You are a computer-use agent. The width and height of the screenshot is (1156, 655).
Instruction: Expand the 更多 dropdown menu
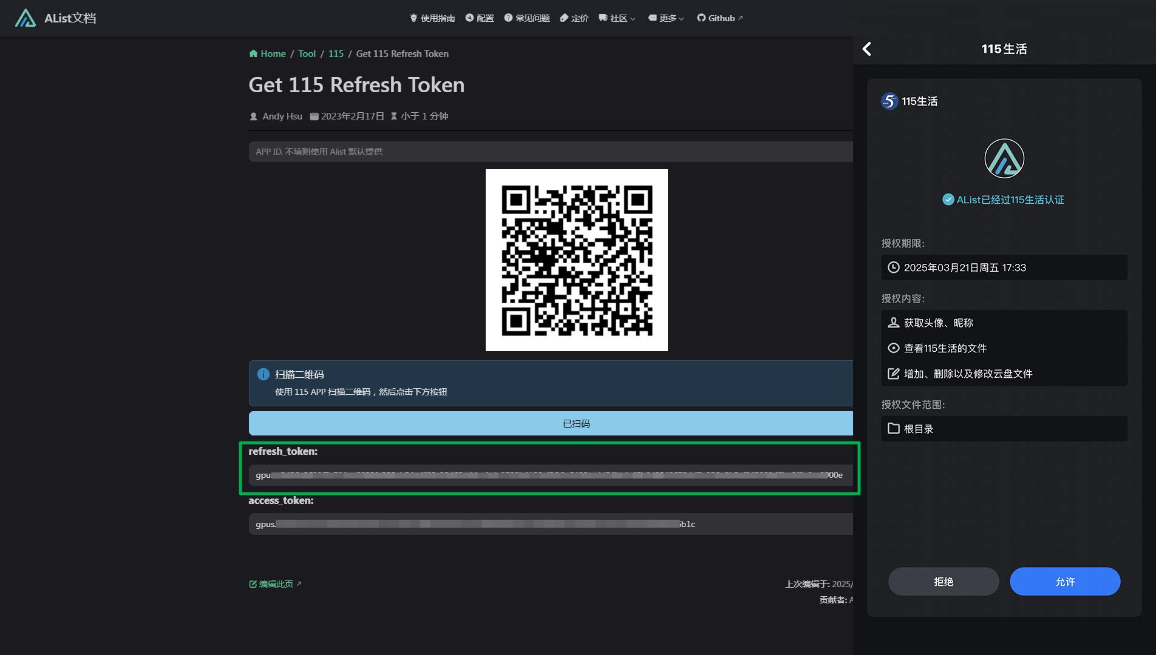click(667, 18)
